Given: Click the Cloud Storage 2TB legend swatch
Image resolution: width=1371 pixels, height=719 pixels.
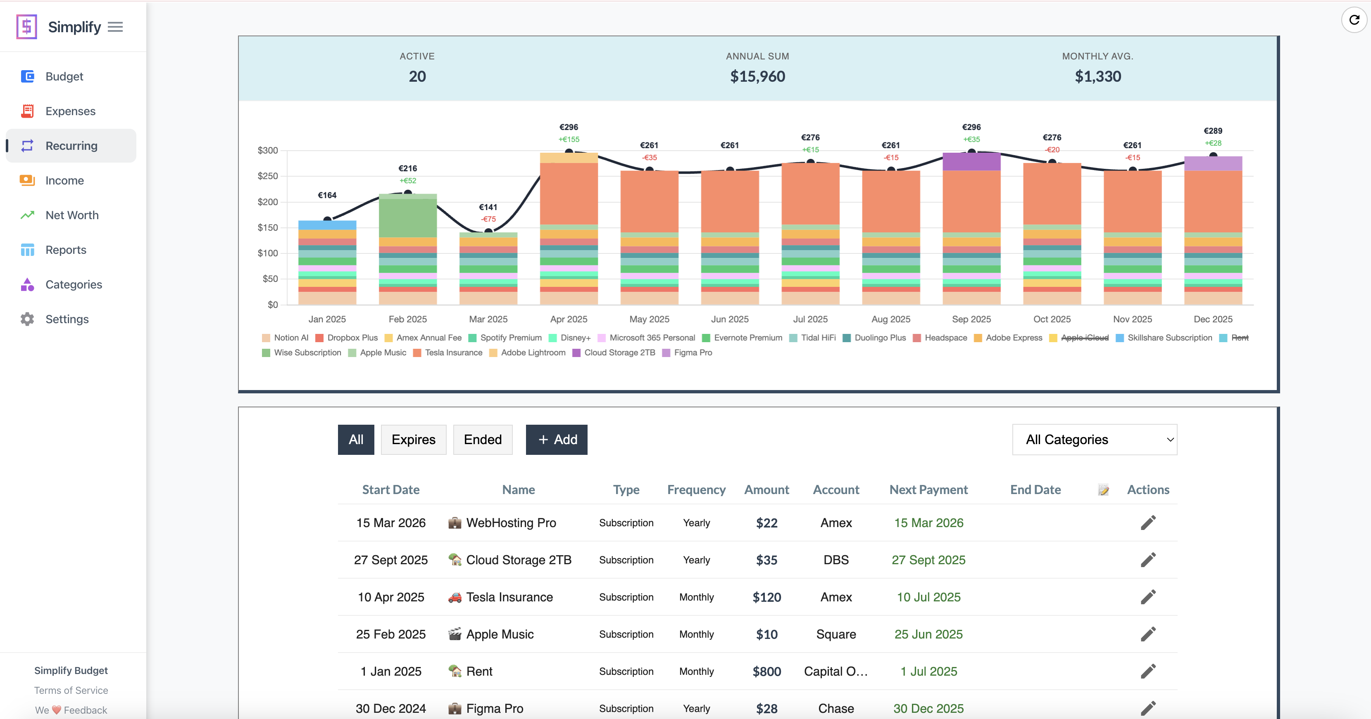Looking at the screenshot, I should coord(576,352).
